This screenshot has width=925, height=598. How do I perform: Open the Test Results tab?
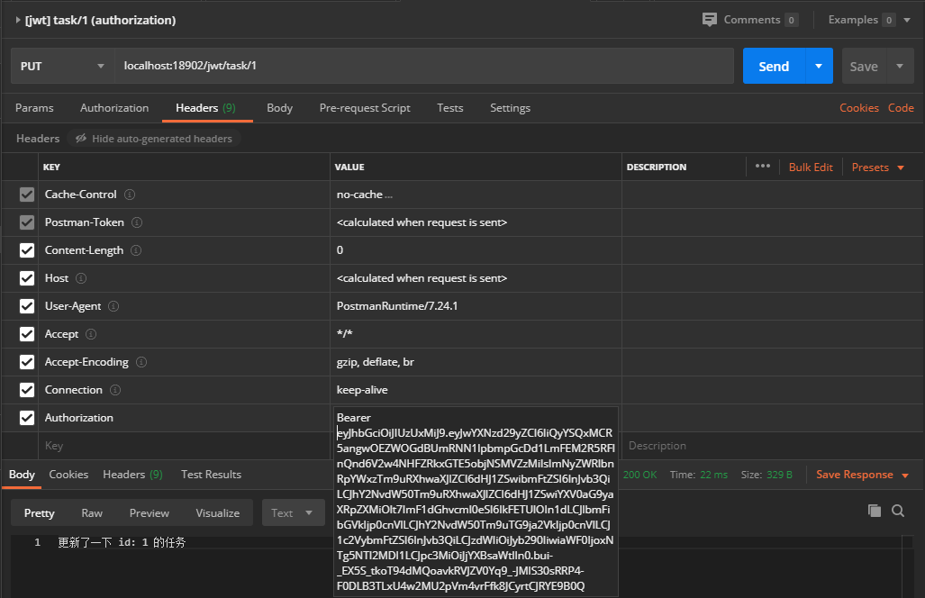coord(211,475)
